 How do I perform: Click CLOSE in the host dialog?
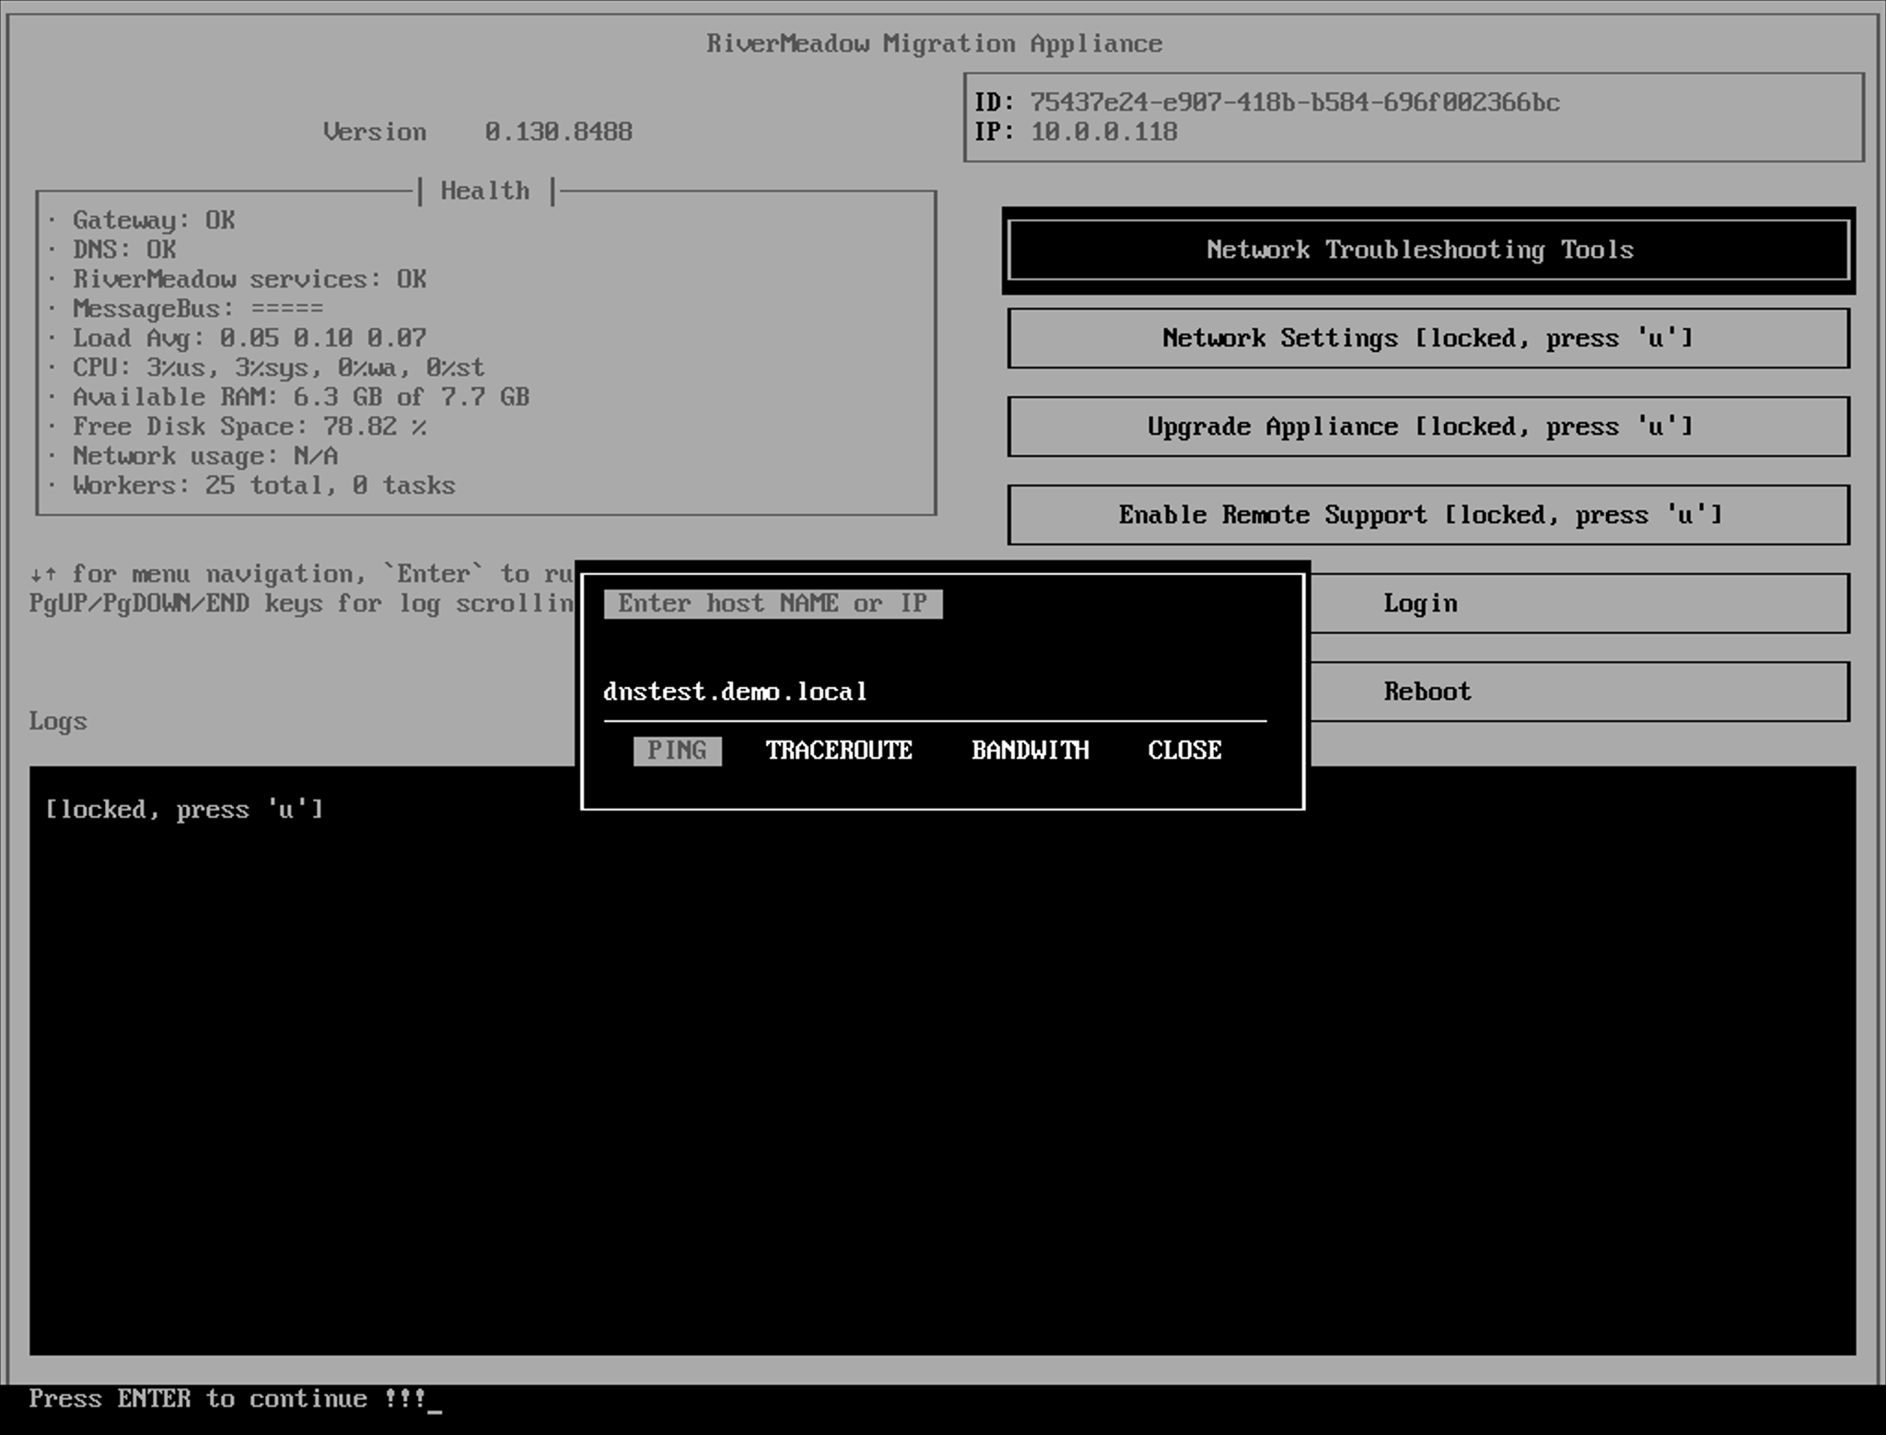(1184, 751)
